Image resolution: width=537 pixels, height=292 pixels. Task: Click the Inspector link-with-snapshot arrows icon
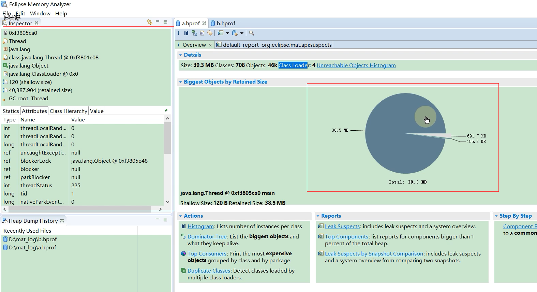149,22
